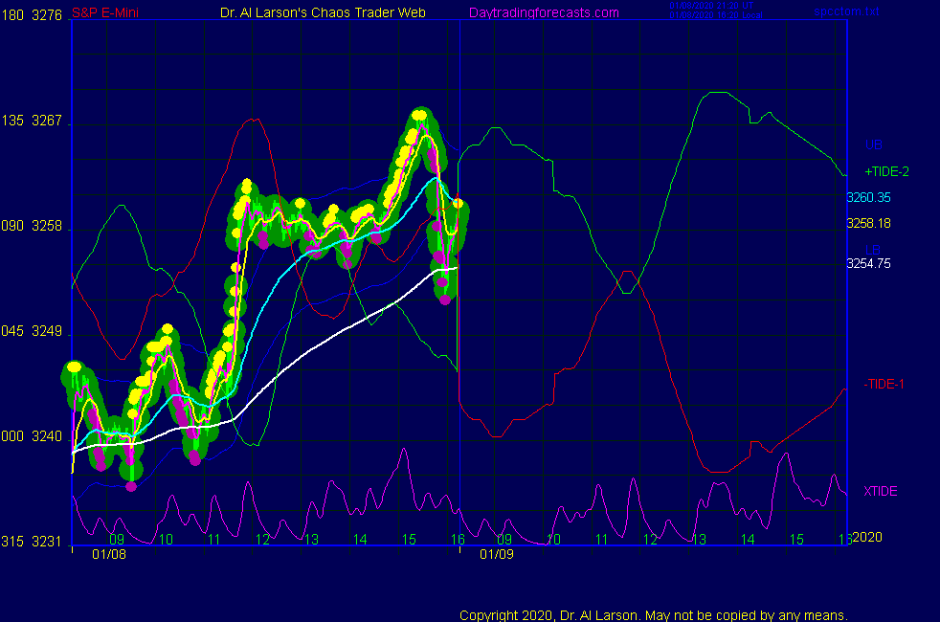The height and width of the screenshot is (622, 940).
Task: Select the 3240 price axis label
Action: pyautogui.click(x=47, y=436)
